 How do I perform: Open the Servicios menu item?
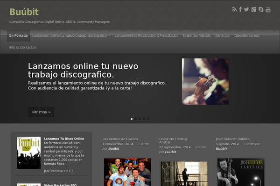pos(222,36)
